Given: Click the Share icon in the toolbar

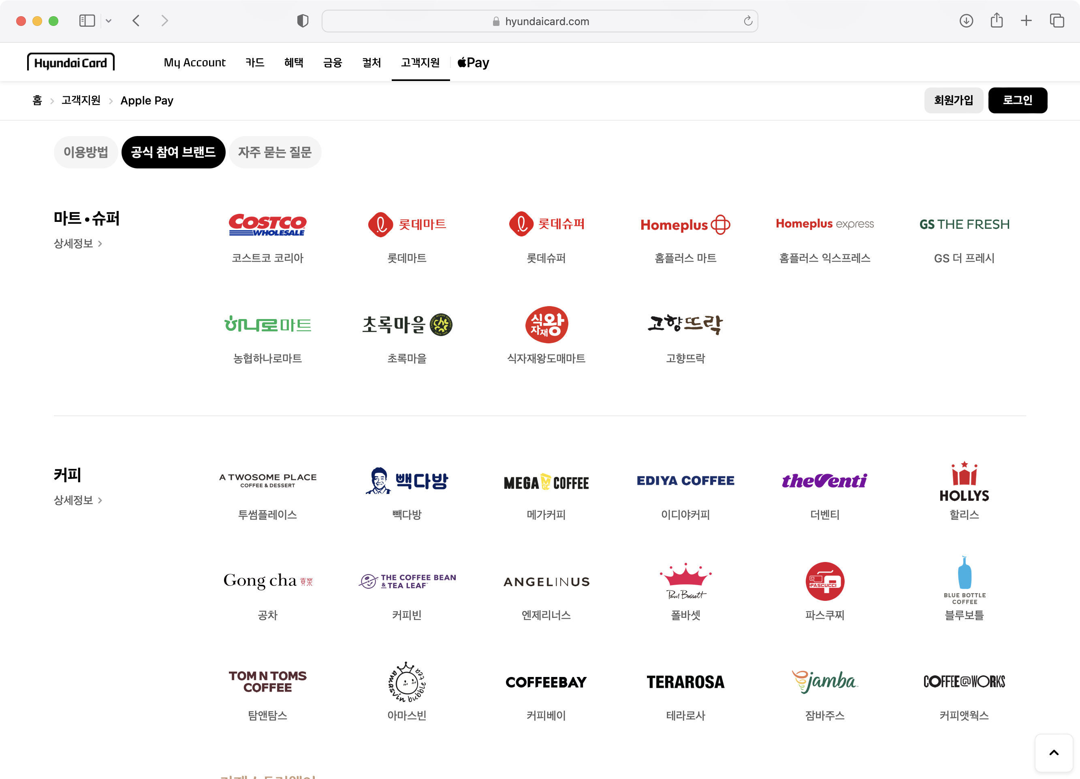Looking at the screenshot, I should [x=996, y=21].
